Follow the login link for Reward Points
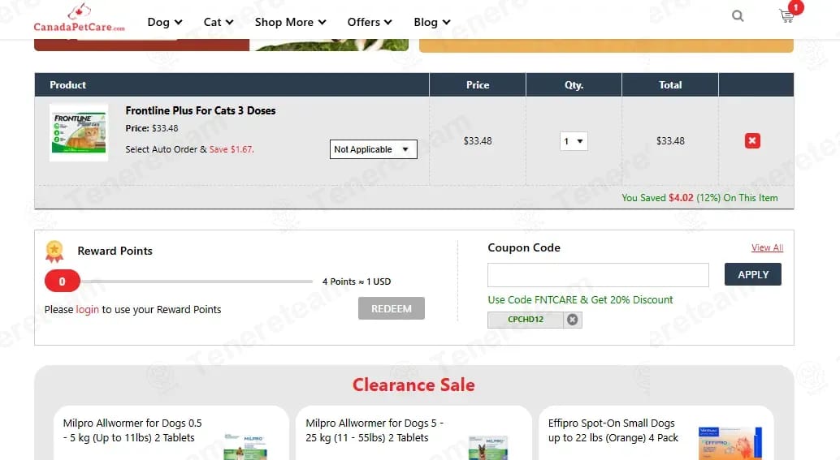Image resolution: width=840 pixels, height=460 pixels. point(87,310)
